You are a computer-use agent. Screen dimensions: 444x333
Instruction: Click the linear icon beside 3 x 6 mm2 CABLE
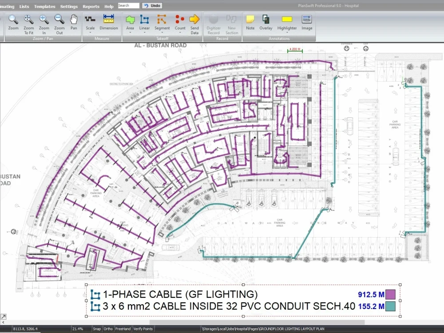pyautogui.click(x=95, y=306)
